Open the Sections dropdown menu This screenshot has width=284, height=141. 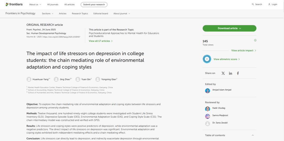(47, 14)
